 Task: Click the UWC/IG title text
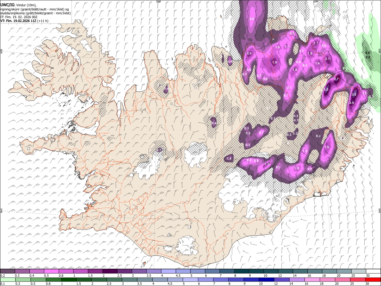pos(7,5)
